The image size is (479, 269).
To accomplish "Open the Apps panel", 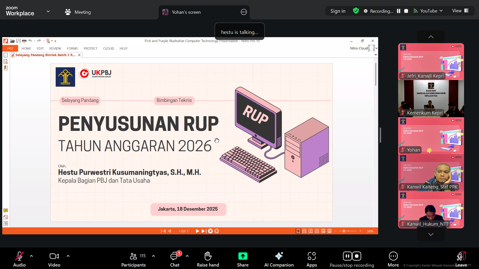I will pos(312,256).
